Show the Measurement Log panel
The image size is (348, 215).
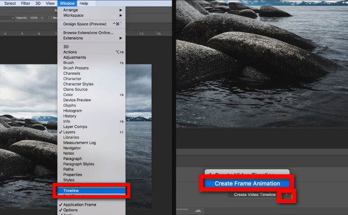click(x=91, y=143)
